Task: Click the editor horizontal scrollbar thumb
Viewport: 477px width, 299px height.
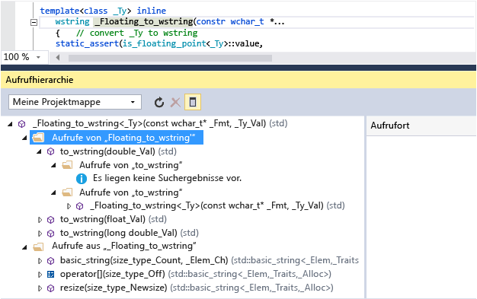Action: 170,58
